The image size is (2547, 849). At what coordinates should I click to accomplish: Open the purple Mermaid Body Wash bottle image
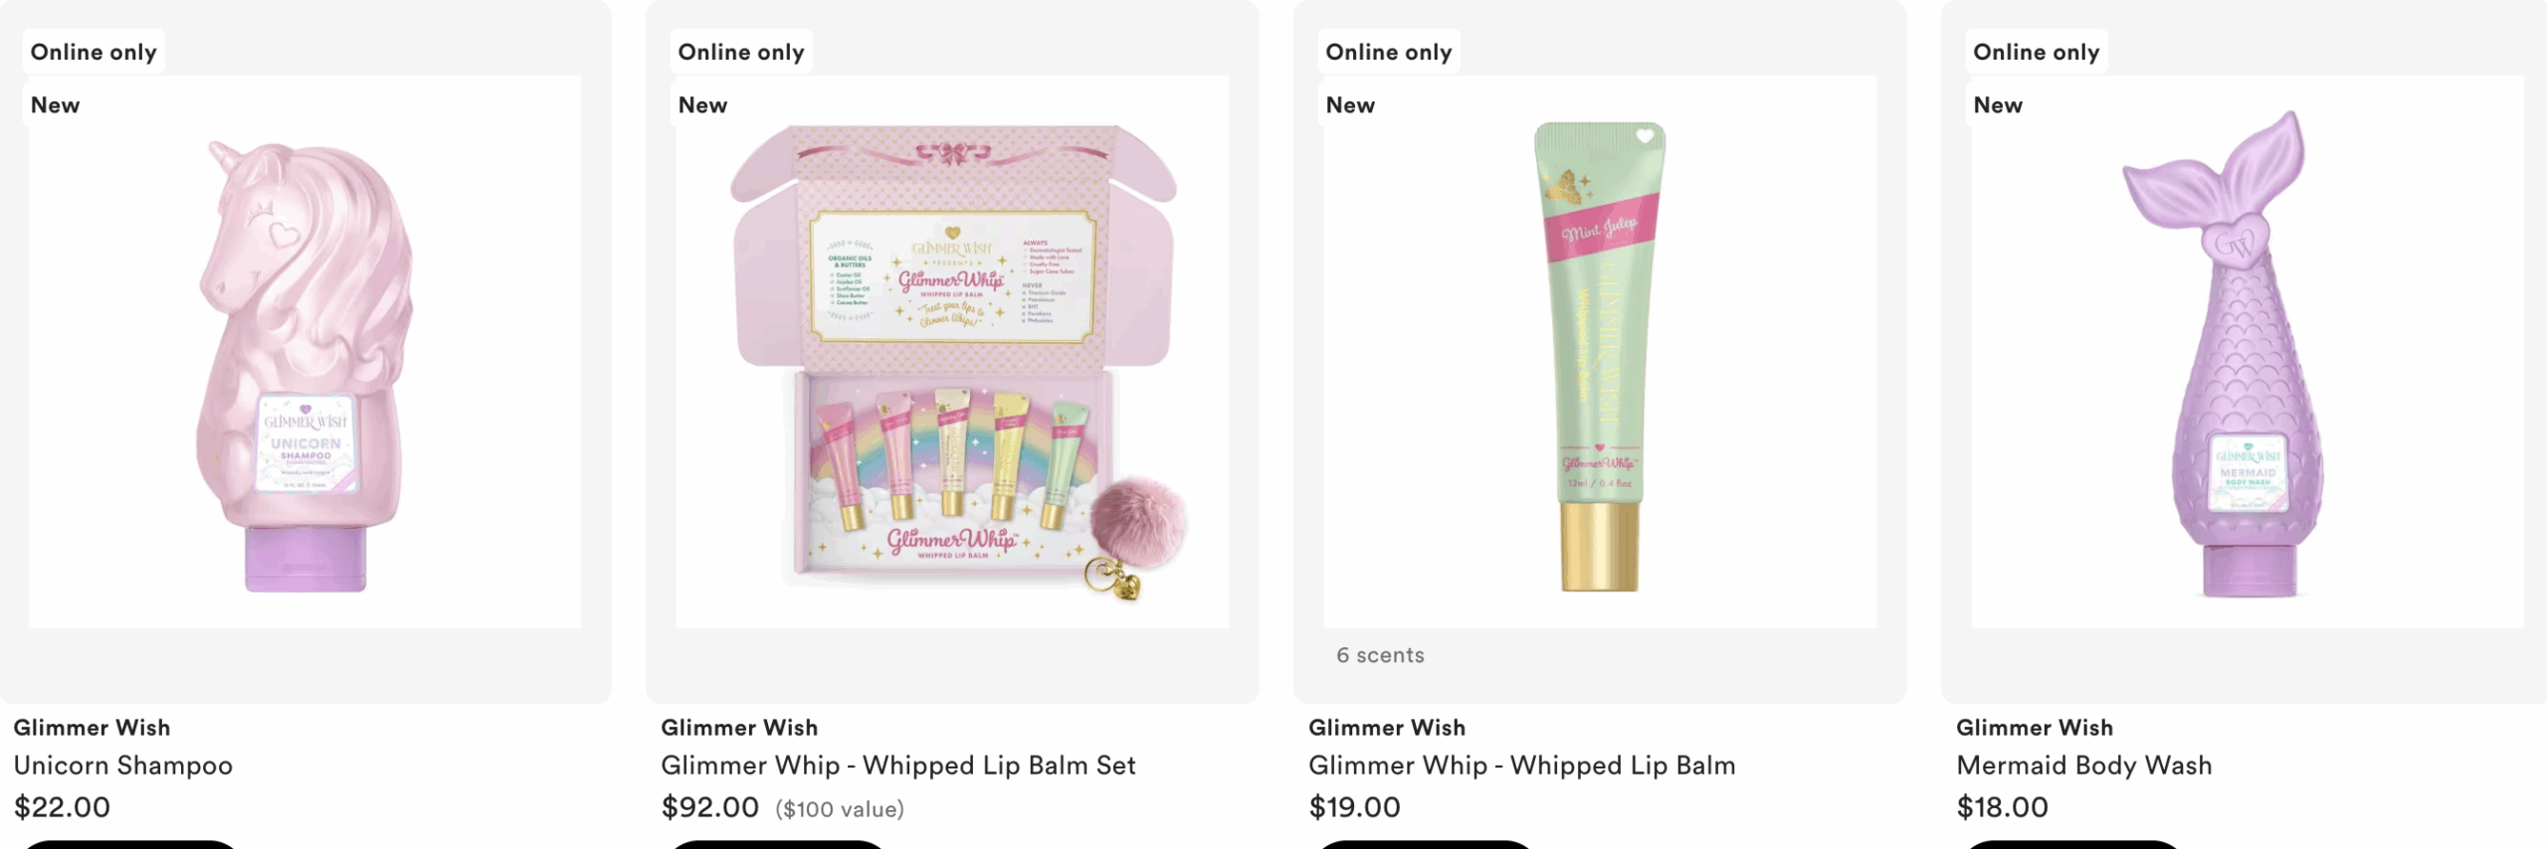point(2247,358)
